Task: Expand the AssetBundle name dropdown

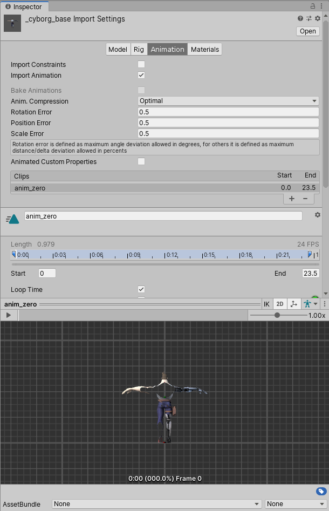Action: click(x=157, y=504)
